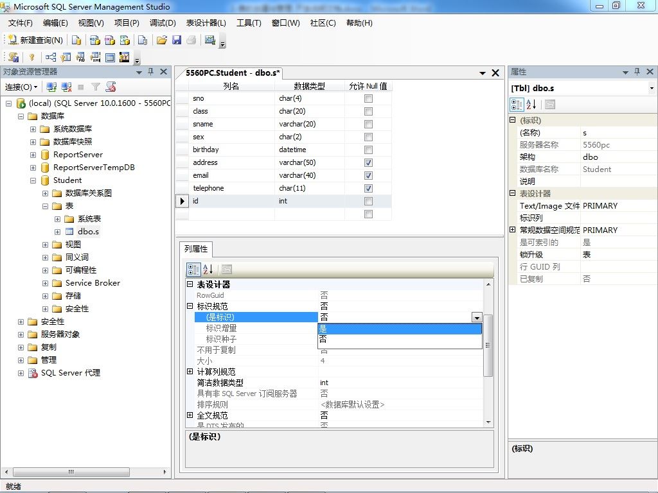Open the 视图(V) menu
658x493 pixels.
(91, 23)
